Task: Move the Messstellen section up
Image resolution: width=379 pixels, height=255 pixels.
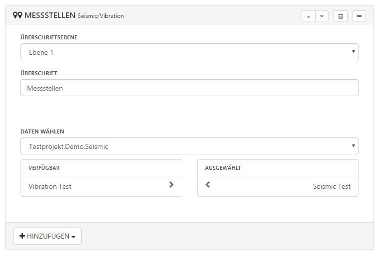Action: [309, 16]
